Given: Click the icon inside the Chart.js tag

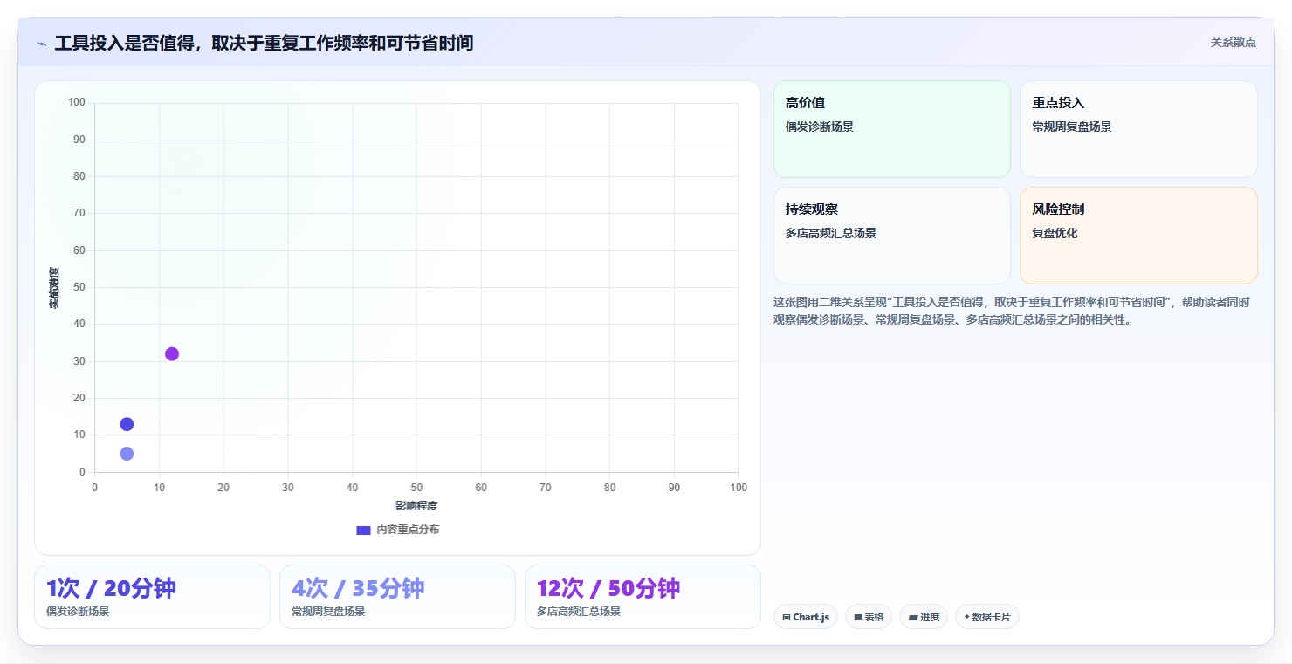Looking at the screenshot, I should tap(787, 618).
